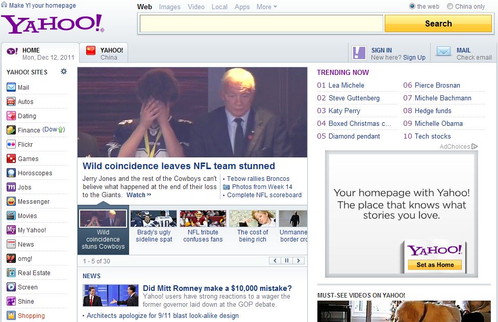Go to next carousel stories

click(298, 260)
